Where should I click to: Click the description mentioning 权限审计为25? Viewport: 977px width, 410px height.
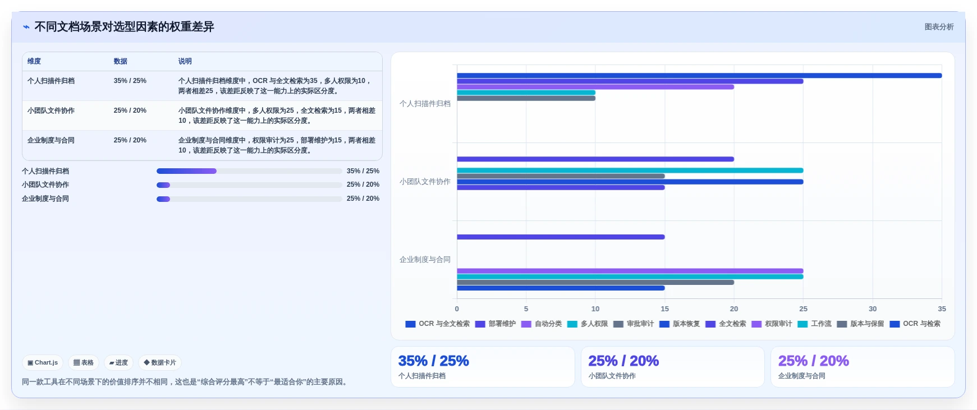pyautogui.click(x=277, y=145)
